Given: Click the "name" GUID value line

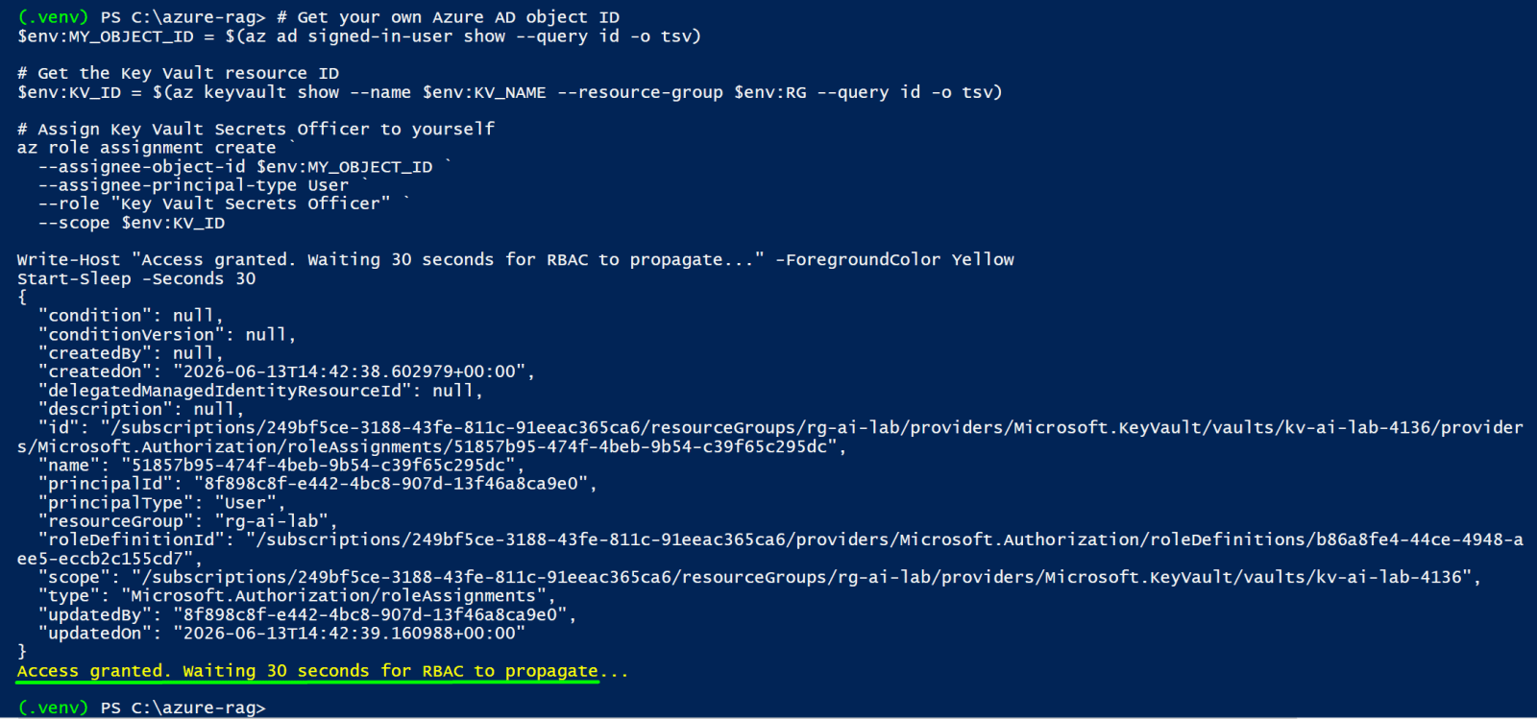Looking at the screenshot, I should click(282, 466).
